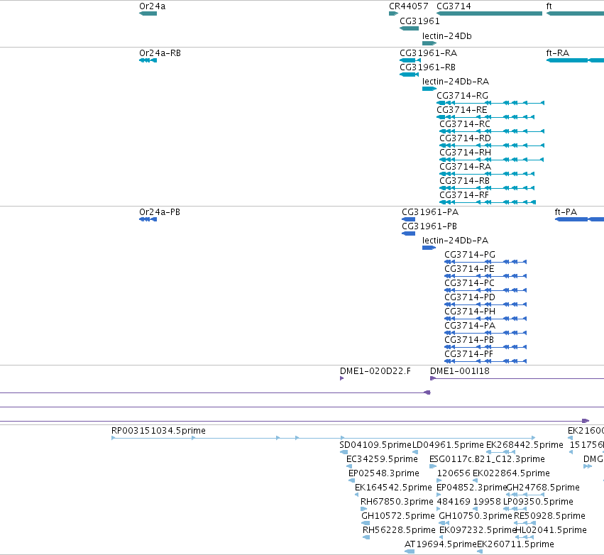Click clone DME1-001I18
Image resolution: width=604 pixels, height=555 pixels.
pos(517,378)
